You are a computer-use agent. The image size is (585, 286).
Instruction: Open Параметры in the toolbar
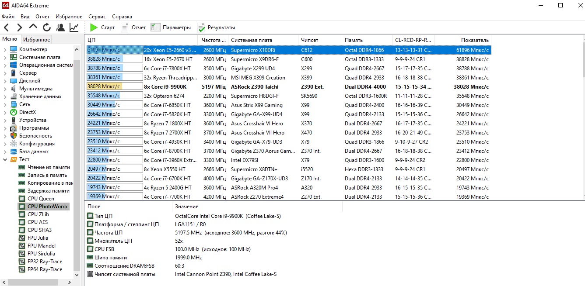[x=171, y=28]
